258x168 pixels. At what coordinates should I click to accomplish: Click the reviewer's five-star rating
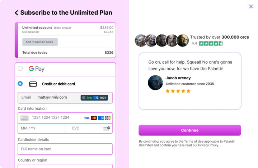[178, 91]
